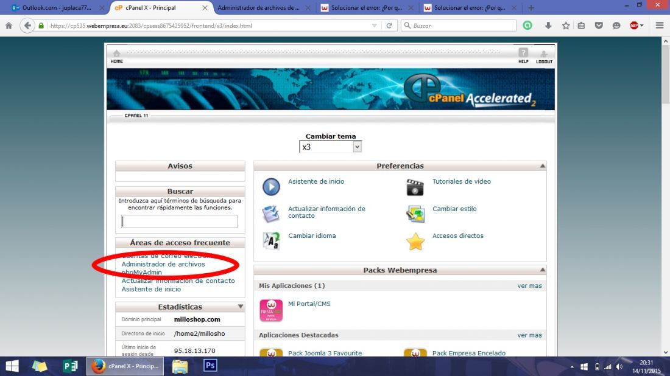
Task: Click the Actualizar información de contacto icon
Action: [x=271, y=214]
